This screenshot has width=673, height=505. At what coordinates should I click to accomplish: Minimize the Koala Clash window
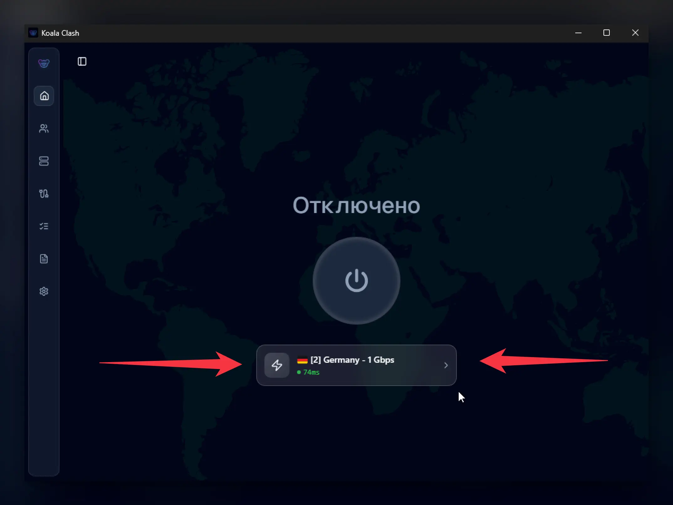click(x=578, y=33)
